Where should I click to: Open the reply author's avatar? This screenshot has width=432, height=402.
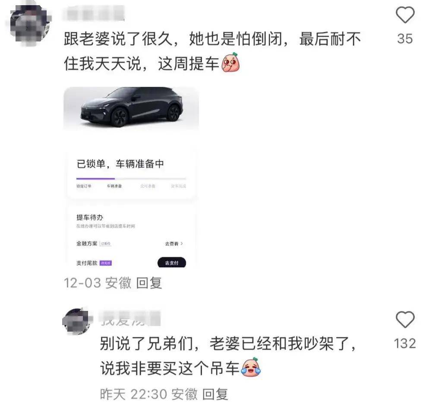77,321
